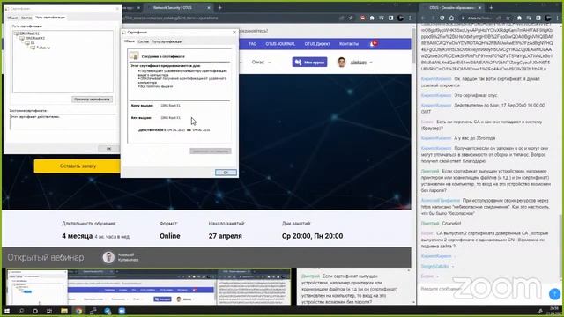Close the 'Network Security | OTUS' tab
564x317 pixels.
pos(209,8)
